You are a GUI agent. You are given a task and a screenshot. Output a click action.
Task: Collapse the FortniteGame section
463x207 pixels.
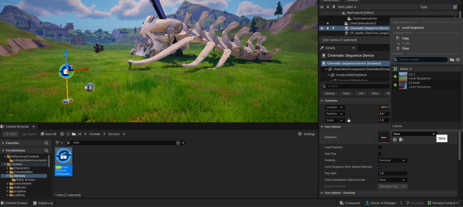3,150
